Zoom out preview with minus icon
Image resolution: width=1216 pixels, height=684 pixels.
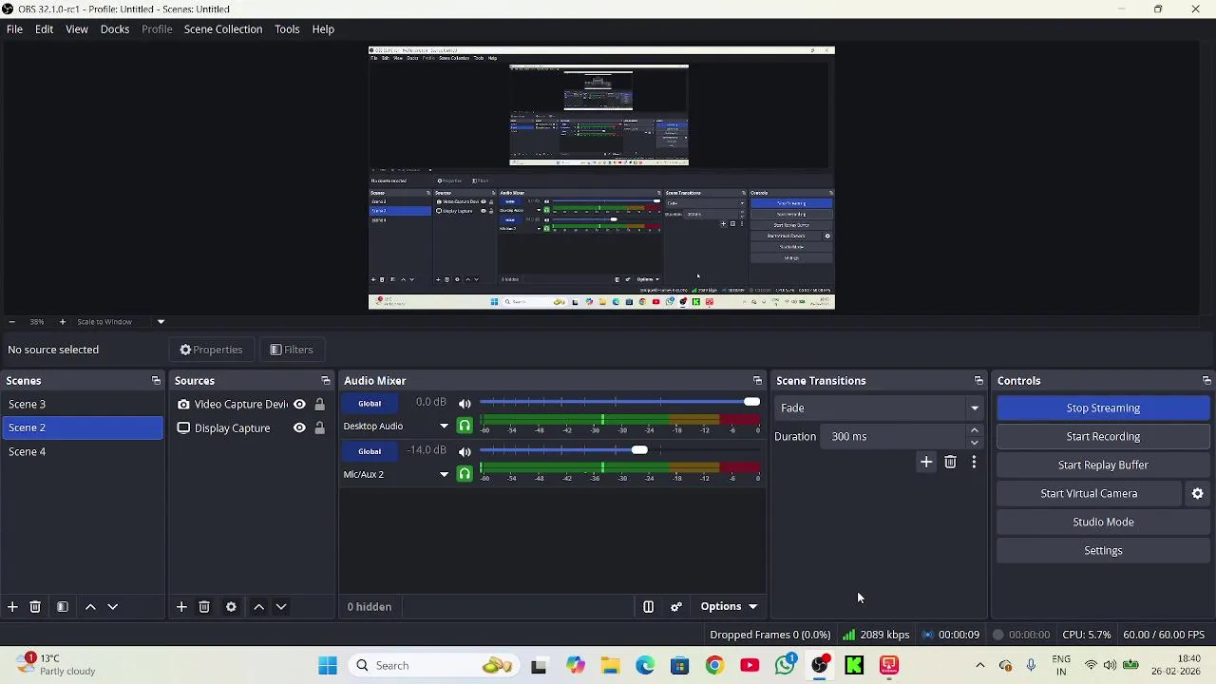pyautogui.click(x=11, y=322)
